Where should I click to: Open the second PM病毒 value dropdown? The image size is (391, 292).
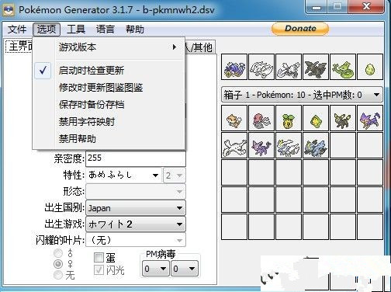tap(184, 269)
